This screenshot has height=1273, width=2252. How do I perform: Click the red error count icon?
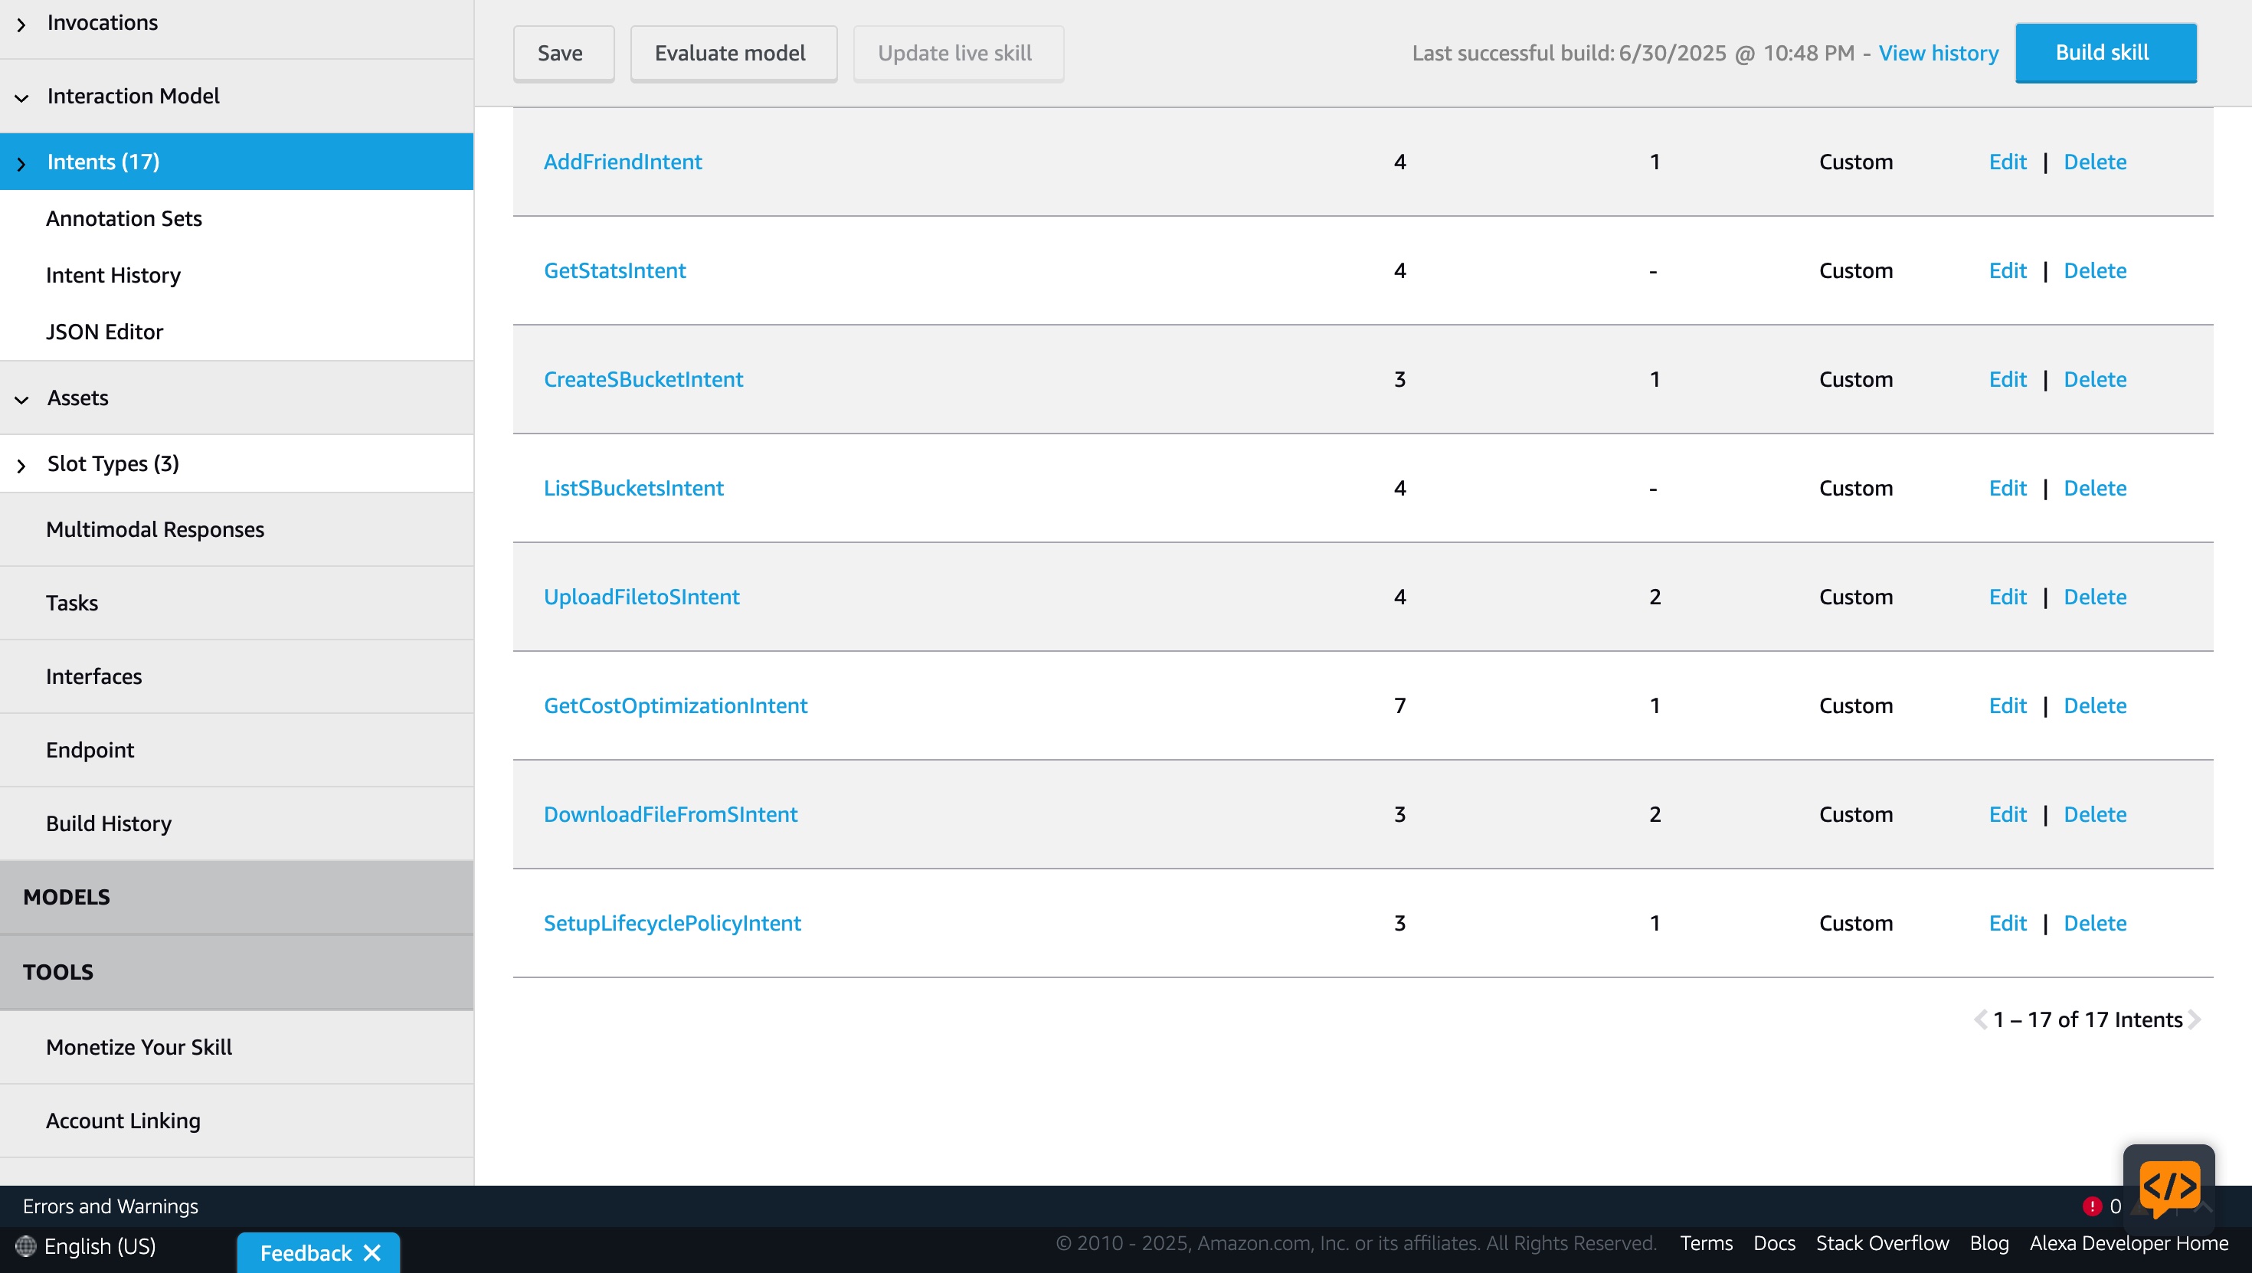pos(2092,1206)
